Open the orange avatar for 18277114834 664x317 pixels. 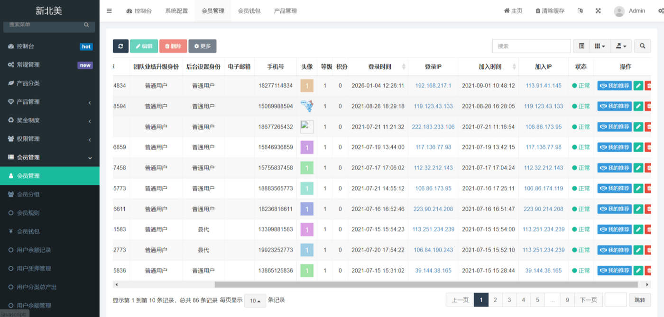(307, 86)
